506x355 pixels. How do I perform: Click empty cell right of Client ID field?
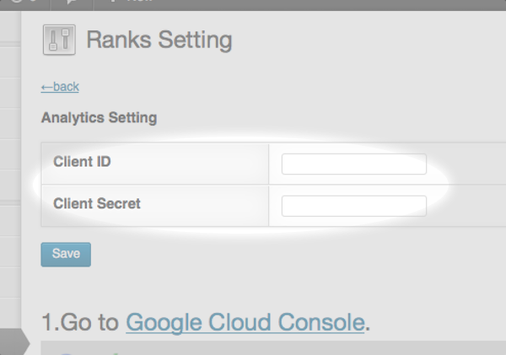pos(466,164)
